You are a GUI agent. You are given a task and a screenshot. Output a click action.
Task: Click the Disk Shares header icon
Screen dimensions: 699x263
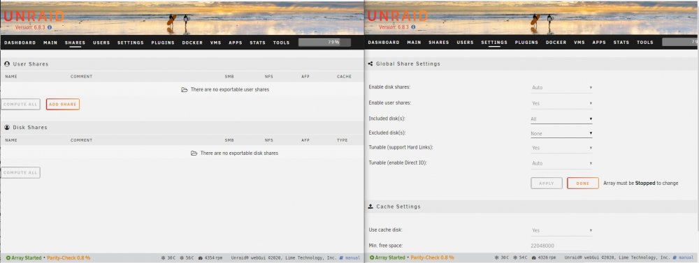7,127
